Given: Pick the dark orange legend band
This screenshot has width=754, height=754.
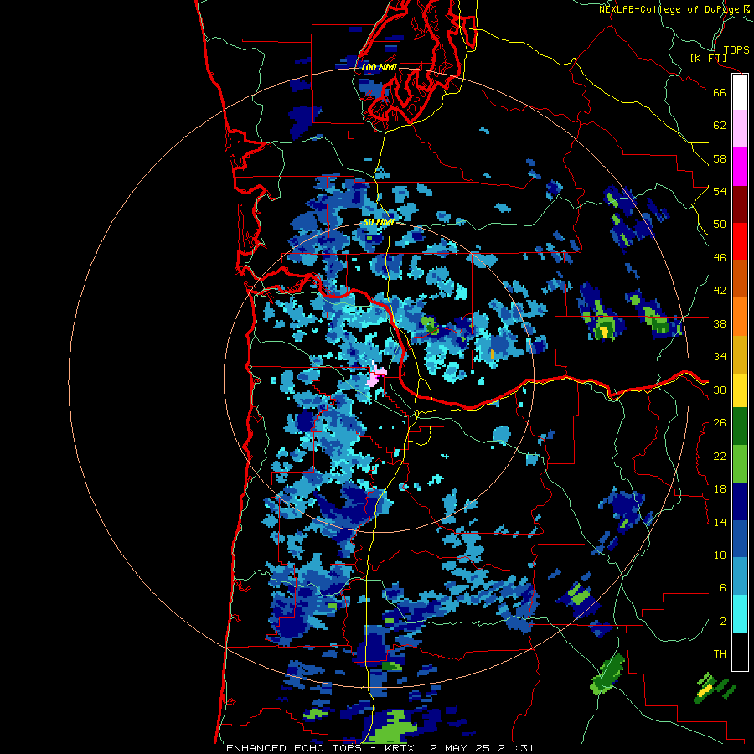Looking at the screenshot, I should coord(740,278).
